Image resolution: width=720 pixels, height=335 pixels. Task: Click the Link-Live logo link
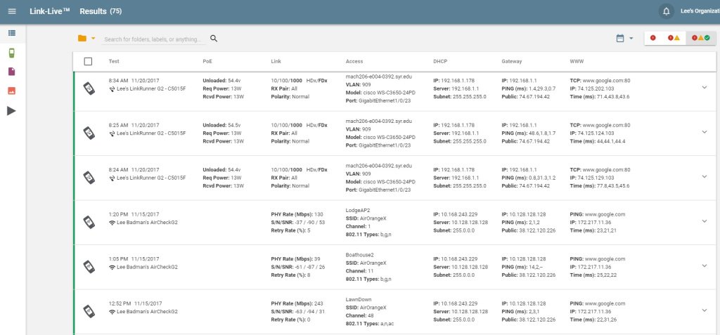tap(50, 11)
